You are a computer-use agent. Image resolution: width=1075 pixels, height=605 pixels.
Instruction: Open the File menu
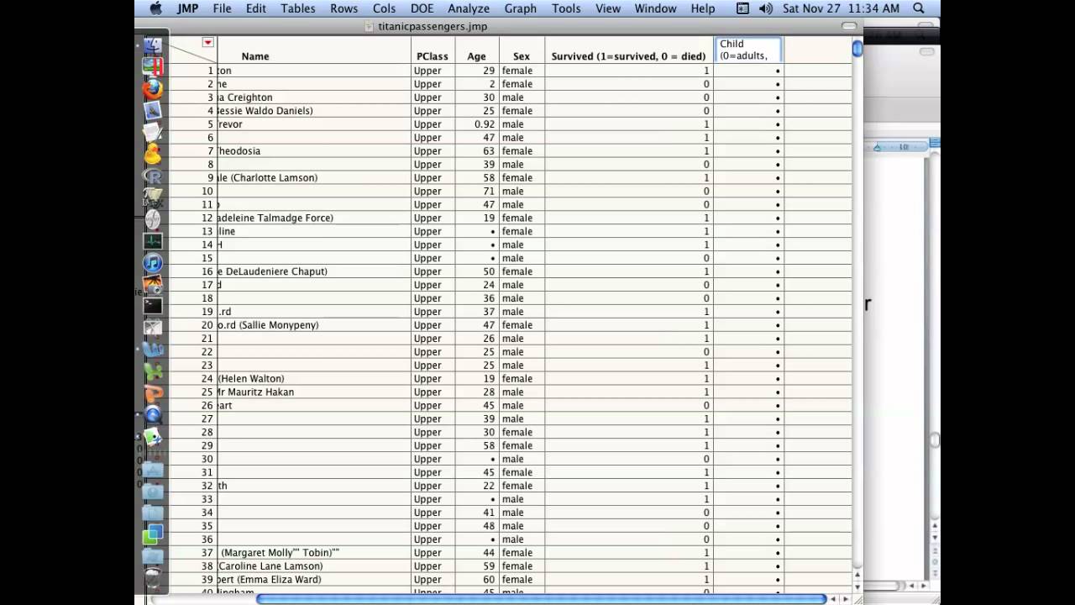[222, 8]
